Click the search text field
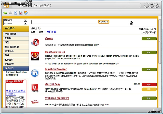The height and width of the screenshot is (114, 163). coord(64,22)
